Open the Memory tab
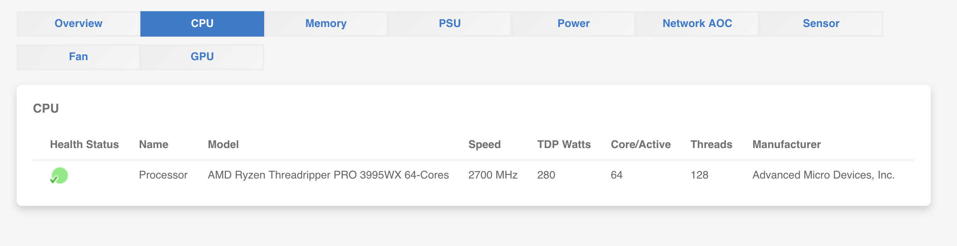The height and width of the screenshot is (246, 957). [x=325, y=24]
